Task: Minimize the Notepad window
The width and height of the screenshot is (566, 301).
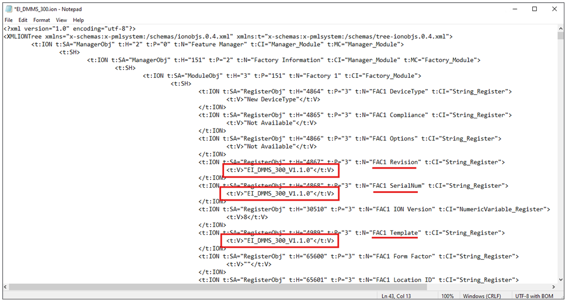Action: click(x=514, y=9)
